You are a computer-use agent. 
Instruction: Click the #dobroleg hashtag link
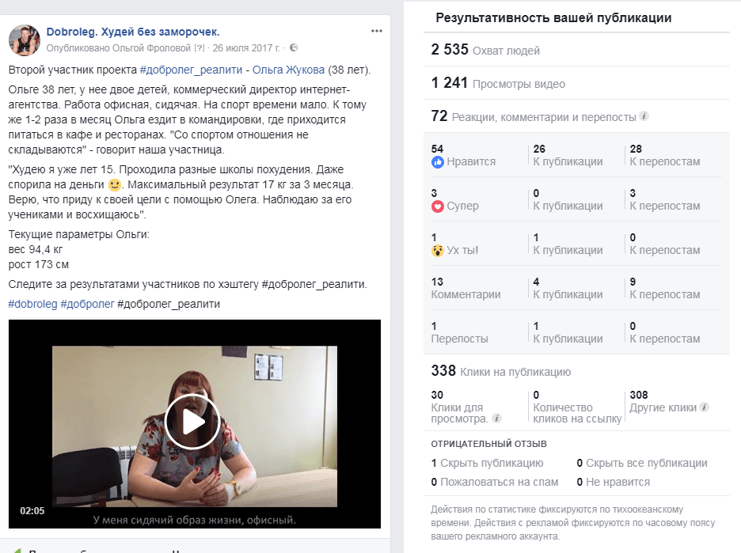pyautogui.click(x=32, y=304)
